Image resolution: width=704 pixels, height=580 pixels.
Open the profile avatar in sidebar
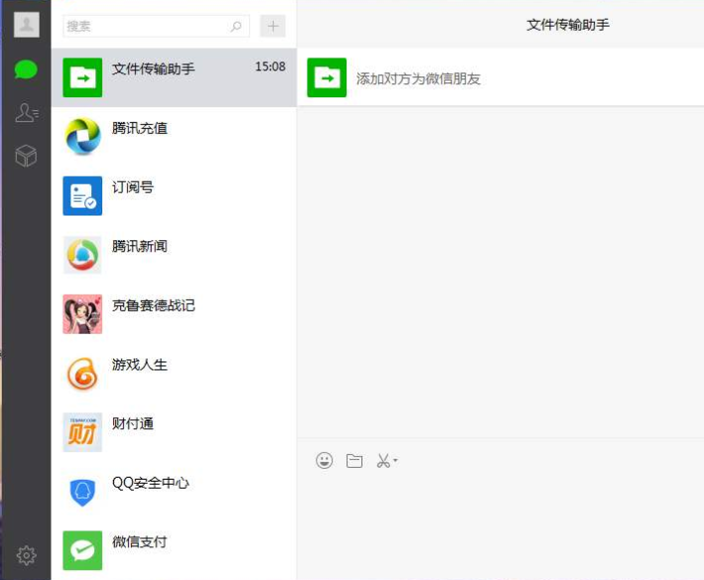tap(27, 25)
